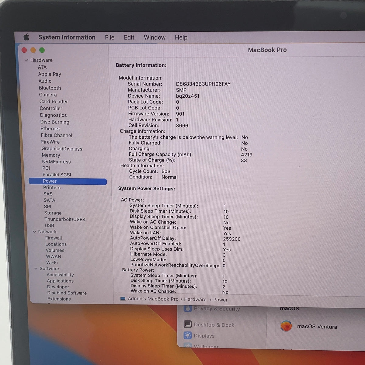The width and height of the screenshot is (365, 365).
Task: Select Ethernet in sidebar
Action: click(50, 128)
